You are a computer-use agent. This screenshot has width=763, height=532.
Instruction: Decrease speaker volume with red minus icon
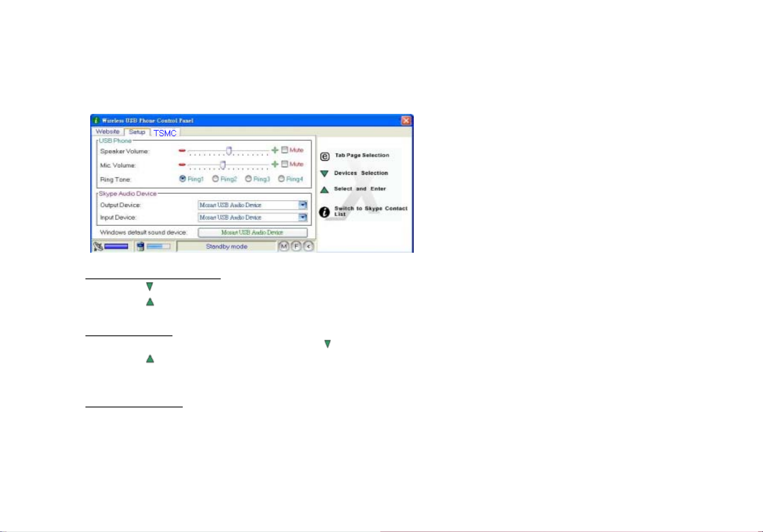point(182,151)
